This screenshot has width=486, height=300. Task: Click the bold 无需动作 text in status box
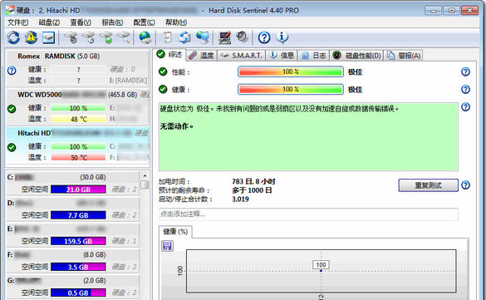pos(177,126)
